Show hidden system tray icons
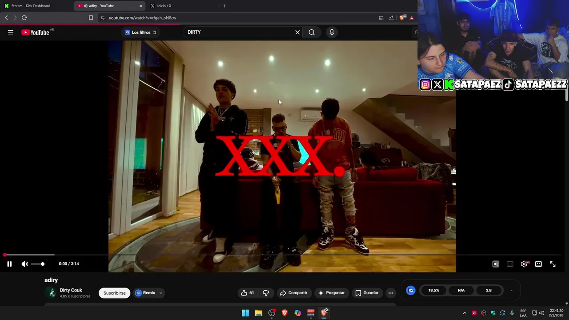Viewport: 569px width, 320px height. (465, 313)
